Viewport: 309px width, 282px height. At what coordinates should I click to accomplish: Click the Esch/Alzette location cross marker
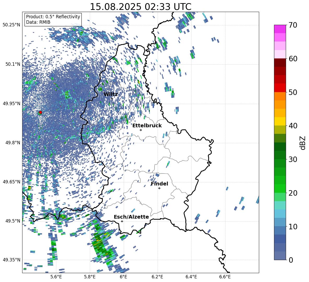coord(122,221)
